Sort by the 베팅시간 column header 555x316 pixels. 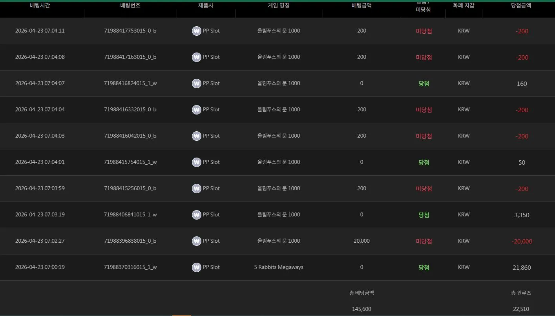pyautogui.click(x=40, y=5)
